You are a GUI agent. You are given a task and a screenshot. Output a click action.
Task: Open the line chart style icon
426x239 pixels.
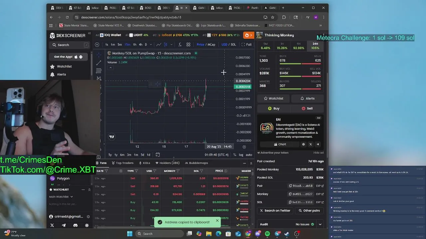[159, 44]
